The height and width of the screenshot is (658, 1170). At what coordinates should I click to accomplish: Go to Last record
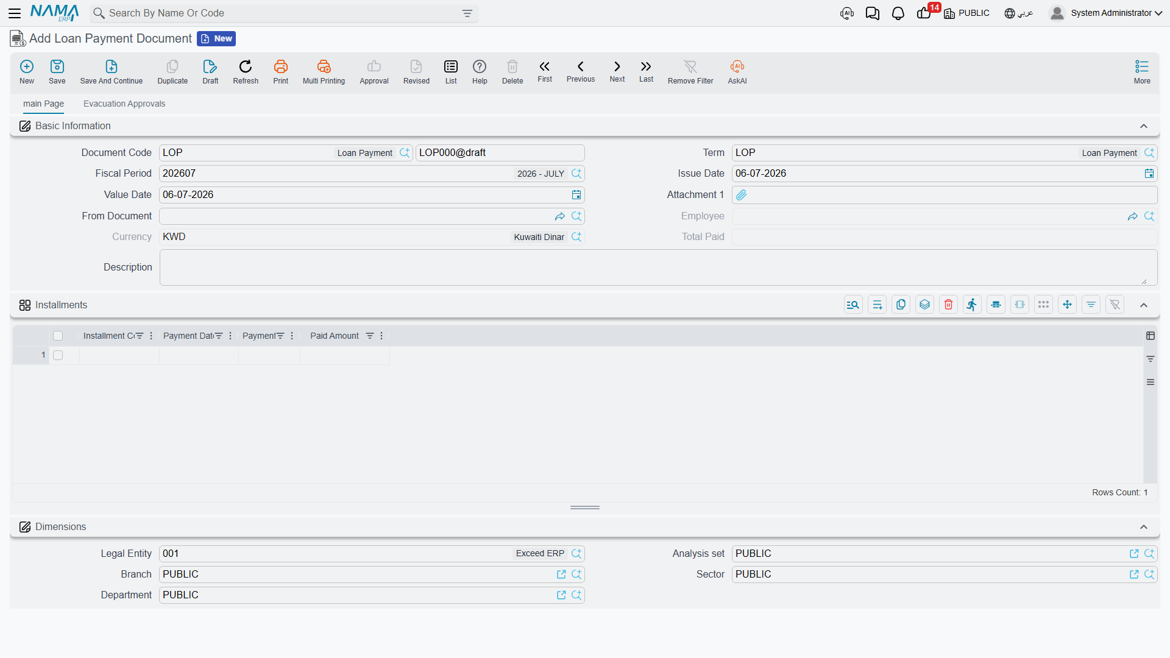pyautogui.click(x=646, y=71)
